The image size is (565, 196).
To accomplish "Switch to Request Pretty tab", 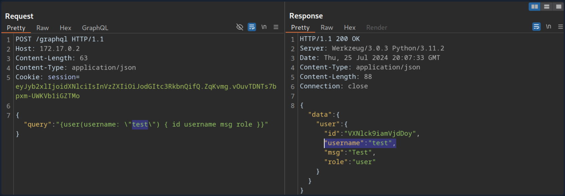I will click(x=16, y=28).
